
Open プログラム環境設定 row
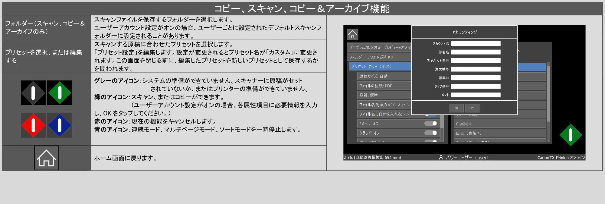(x=380, y=48)
